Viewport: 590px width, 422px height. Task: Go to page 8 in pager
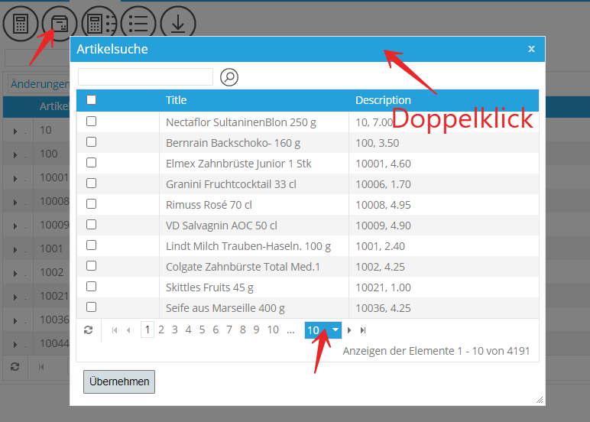click(x=243, y=330)
